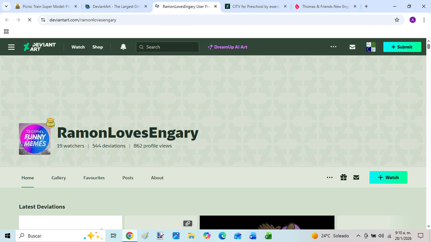Open the messages envelope in the header
The width and height of the screenshot is (431, 242).
click(x=352, y=47)
